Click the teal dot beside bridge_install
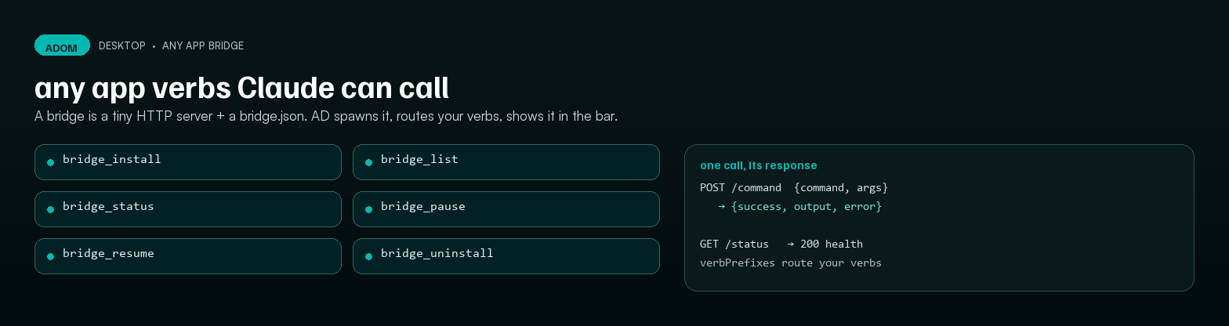The image size is (1229, 326). (x=51, y=162)
